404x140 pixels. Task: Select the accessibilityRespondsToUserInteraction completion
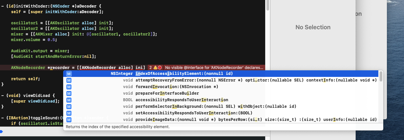pyautogui.click(x=221, y=100)
